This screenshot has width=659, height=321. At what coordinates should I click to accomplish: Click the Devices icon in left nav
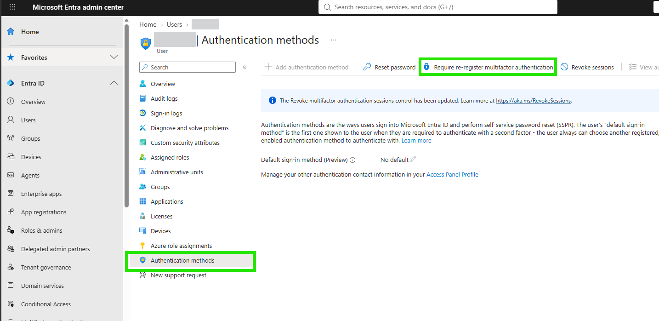coord(11,157)
